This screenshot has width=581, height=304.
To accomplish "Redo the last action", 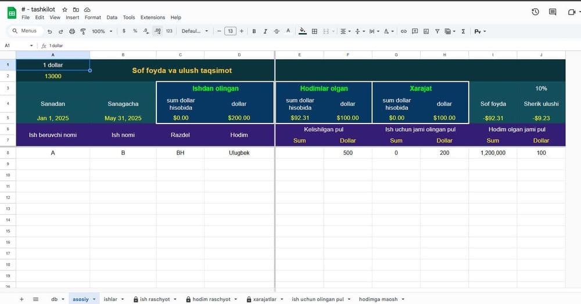I will click(x=61, y=31).
